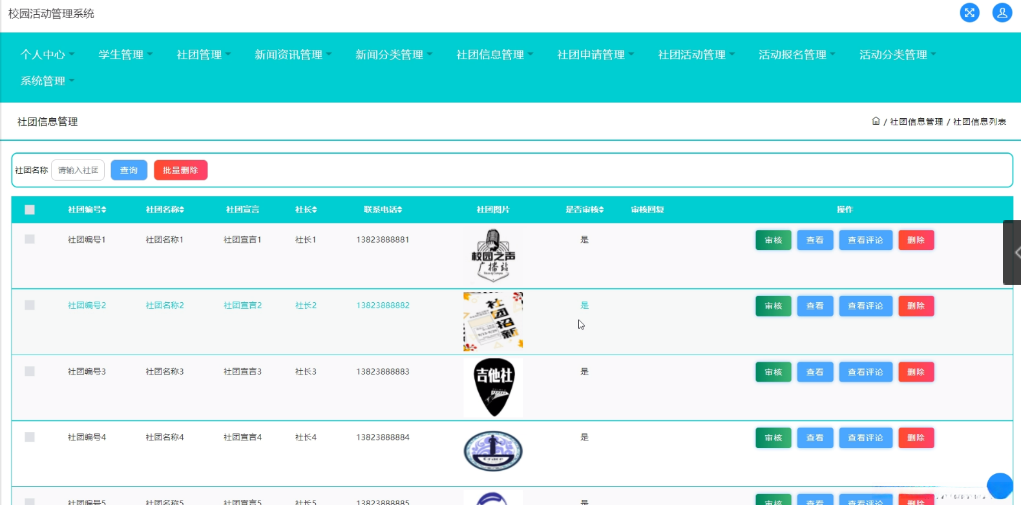This screenshot has width=1021, height=505.
Task: Open the 吉他社 club image
Action: click(x=493, y=387)
